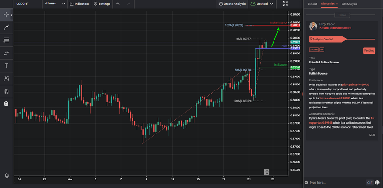Switch to the Discussion tab
Viewport: 383px width, 188px height.
(328, 4)
